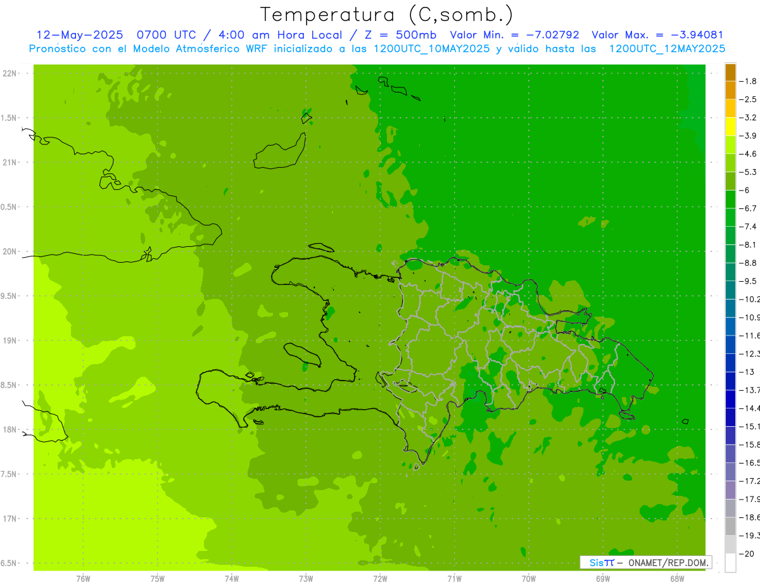Click the "68W" longitude axis label

[x=677, y=578]
